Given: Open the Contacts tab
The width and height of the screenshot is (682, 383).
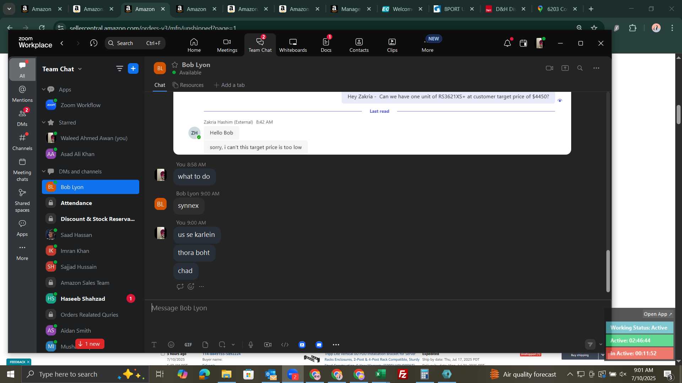Looking at the screenshot, I should pos(359,45).
